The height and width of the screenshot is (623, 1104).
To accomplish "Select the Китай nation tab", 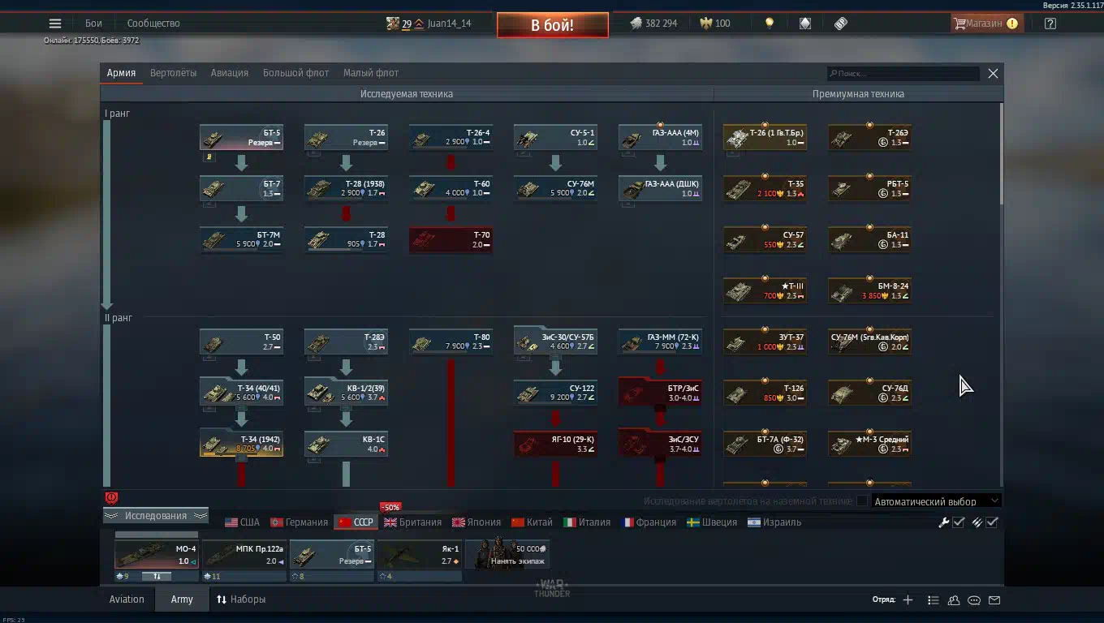I will tap(532, 522).
